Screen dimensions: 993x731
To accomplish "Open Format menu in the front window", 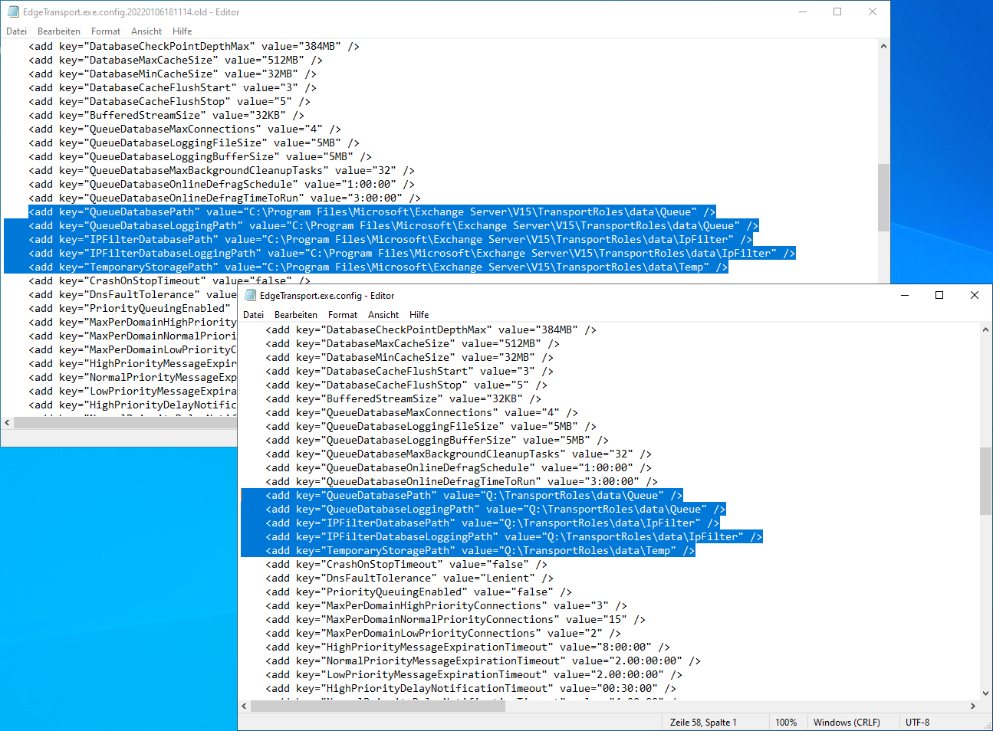I will 342,315.
